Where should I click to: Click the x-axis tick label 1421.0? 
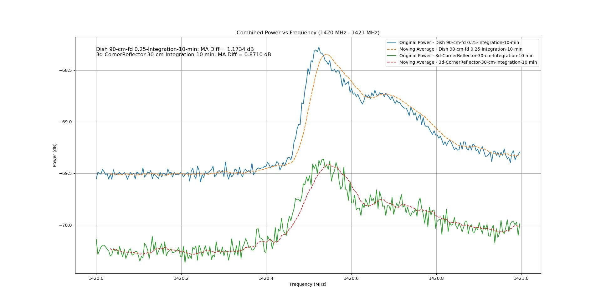(x=521, y=278)
